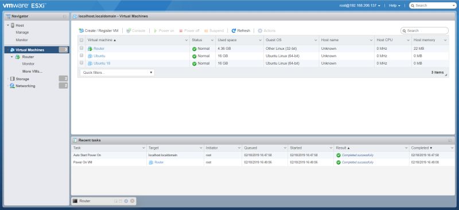Open the Quick filters dropdown
The image size is (459, 210).
pyautogui.click(x=117, y=73)
